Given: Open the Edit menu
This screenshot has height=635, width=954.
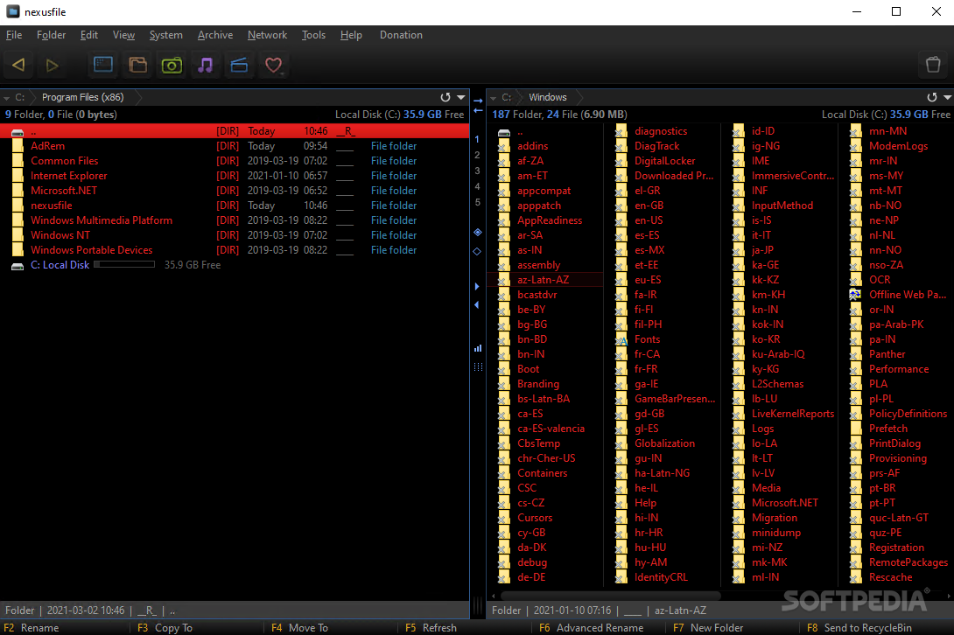Looking at the screenshot, I should (88, 35).
